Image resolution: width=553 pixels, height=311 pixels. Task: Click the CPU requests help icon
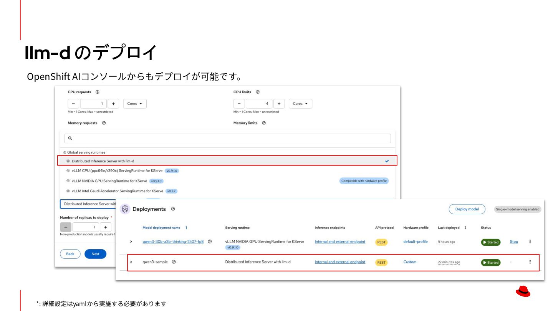[x=98, y=92]
